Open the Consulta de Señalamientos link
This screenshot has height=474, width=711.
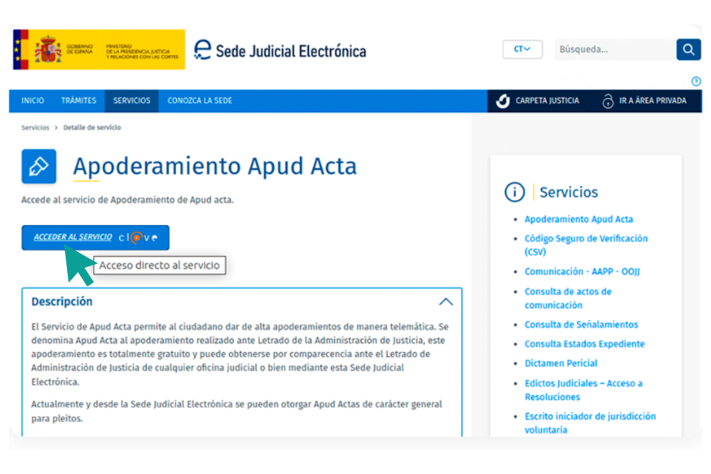[x=581, y=325]
